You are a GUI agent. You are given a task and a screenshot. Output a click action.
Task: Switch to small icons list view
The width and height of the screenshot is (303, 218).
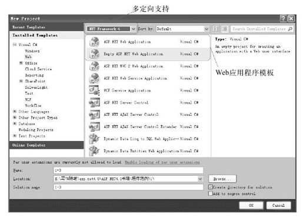point(216,29)
